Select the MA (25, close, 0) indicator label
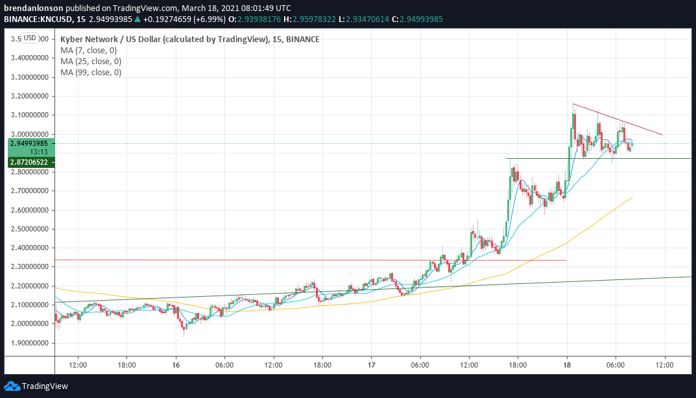This screenshot has width=696, height=398. coord(91,61)
